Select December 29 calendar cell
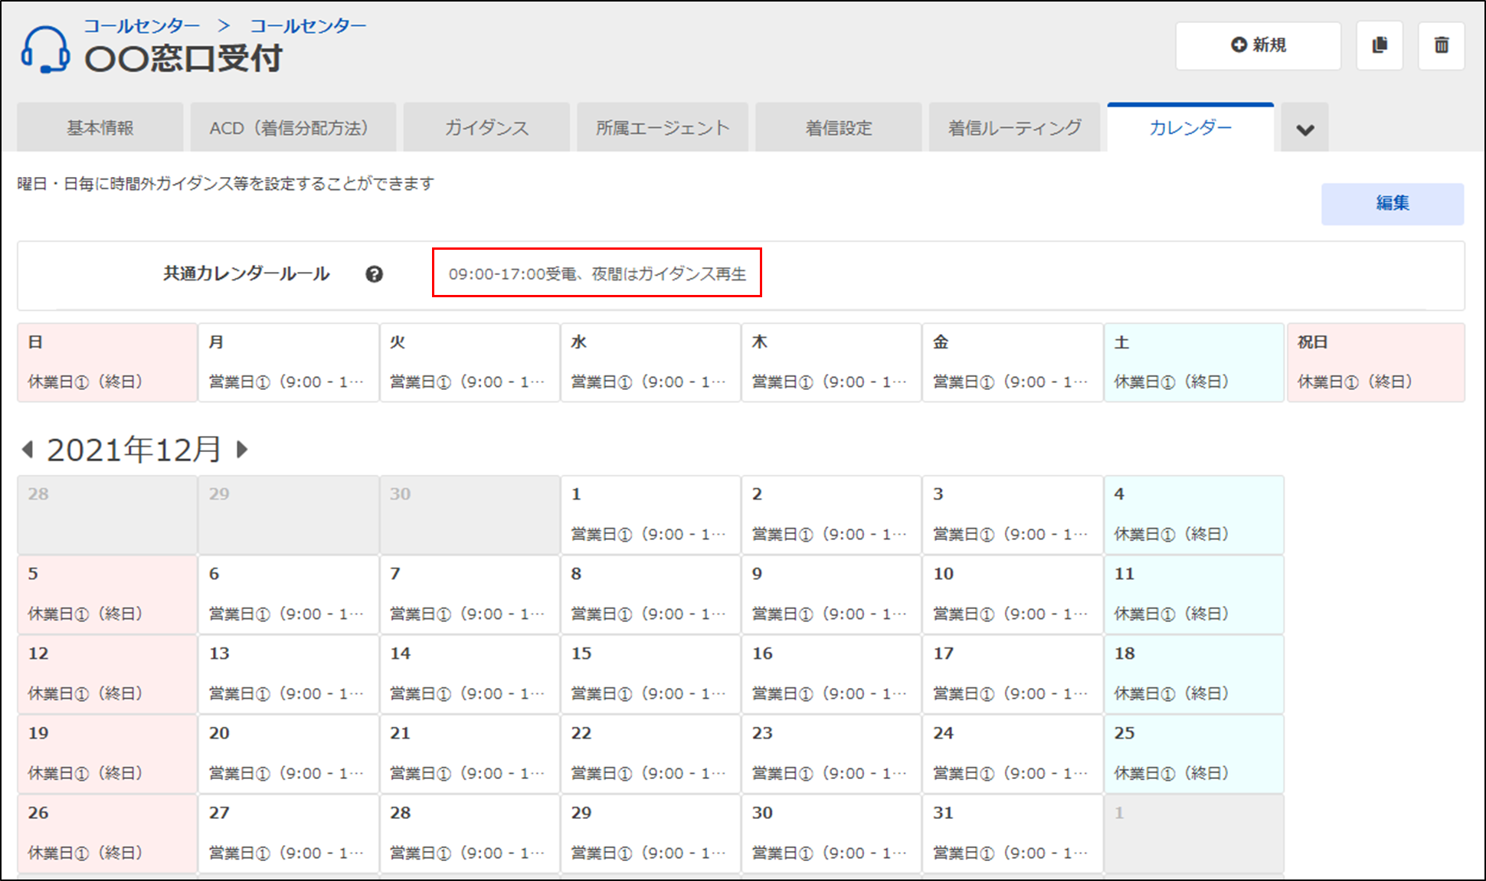Screen dimensions: 1486x881 coord(651,834)
